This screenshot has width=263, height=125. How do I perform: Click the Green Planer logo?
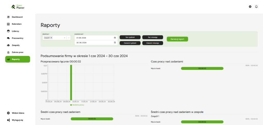click(18, 7)
